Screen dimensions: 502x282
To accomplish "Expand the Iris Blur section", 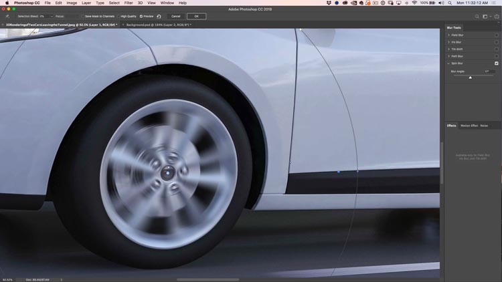I will click(x=448, y=42).
